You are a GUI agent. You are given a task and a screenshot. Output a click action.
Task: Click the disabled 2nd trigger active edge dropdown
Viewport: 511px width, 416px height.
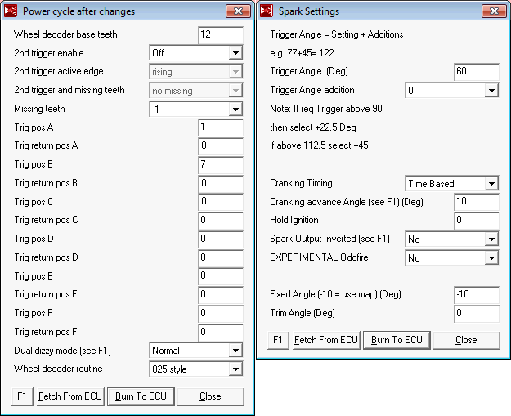196,72
